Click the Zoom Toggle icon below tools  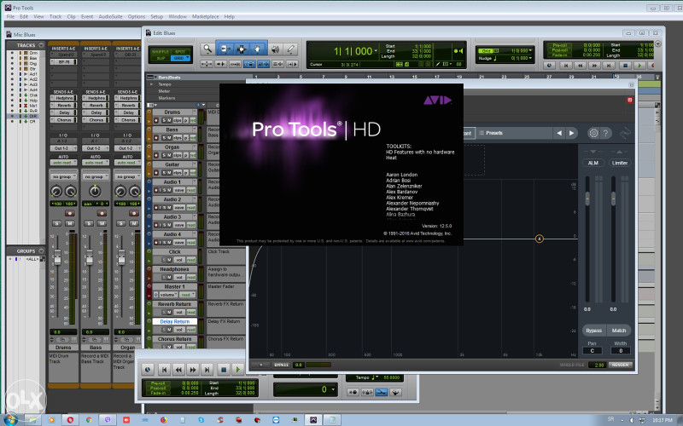(207, 64)
